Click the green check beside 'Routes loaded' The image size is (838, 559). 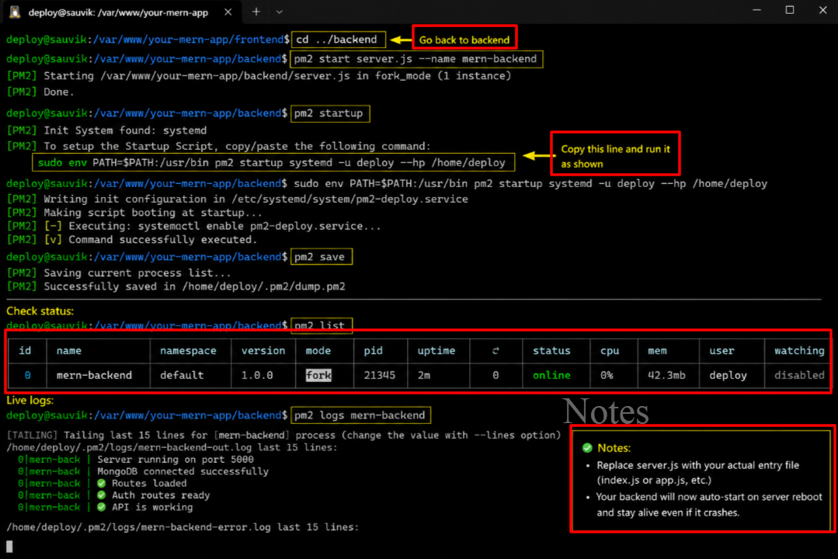[102, 483]
